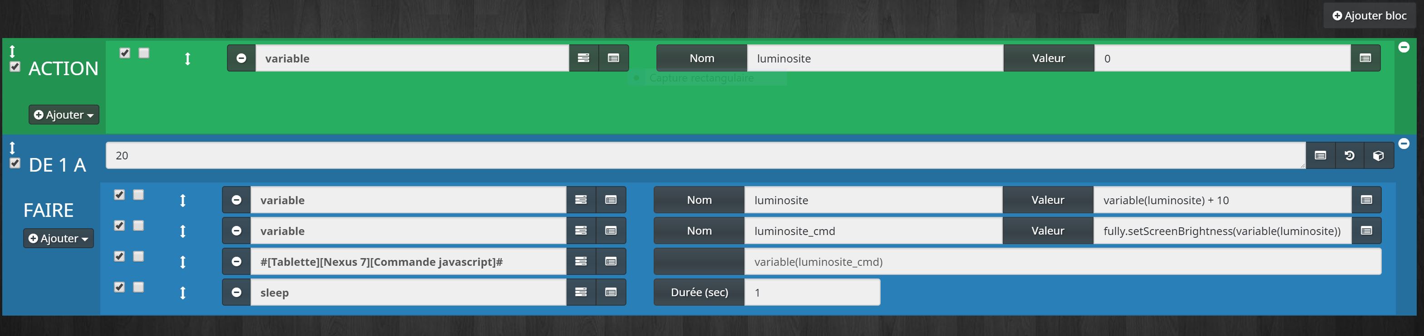Click list icon beside variable(luminosite) + 10 value
Viewport: 1424px width, 336px height.
point(1366,200)
